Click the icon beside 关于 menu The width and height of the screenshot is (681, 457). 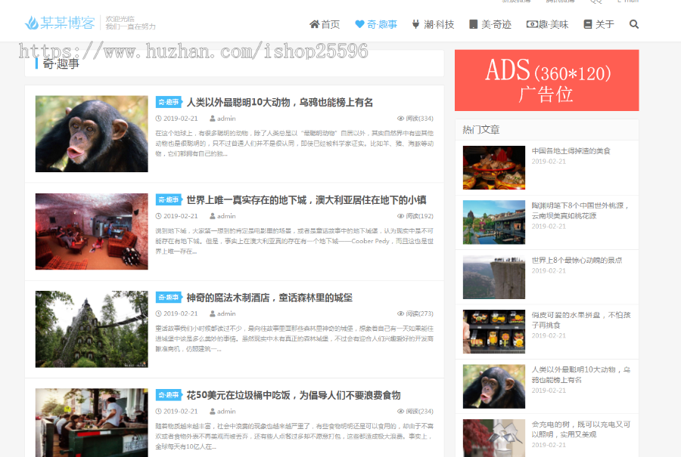coord(588,24)
